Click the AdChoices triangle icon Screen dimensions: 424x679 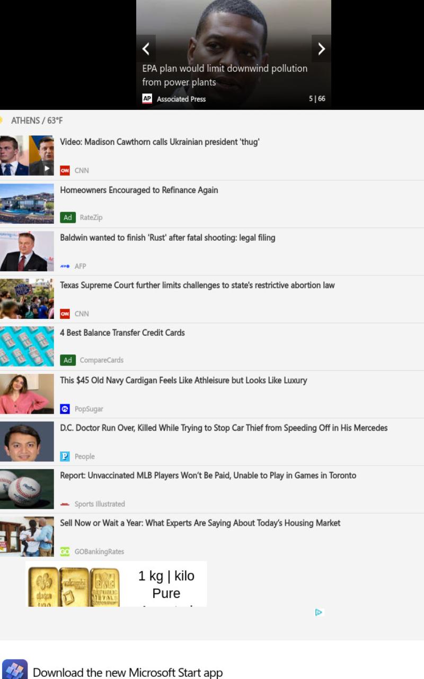click(319, 612)
